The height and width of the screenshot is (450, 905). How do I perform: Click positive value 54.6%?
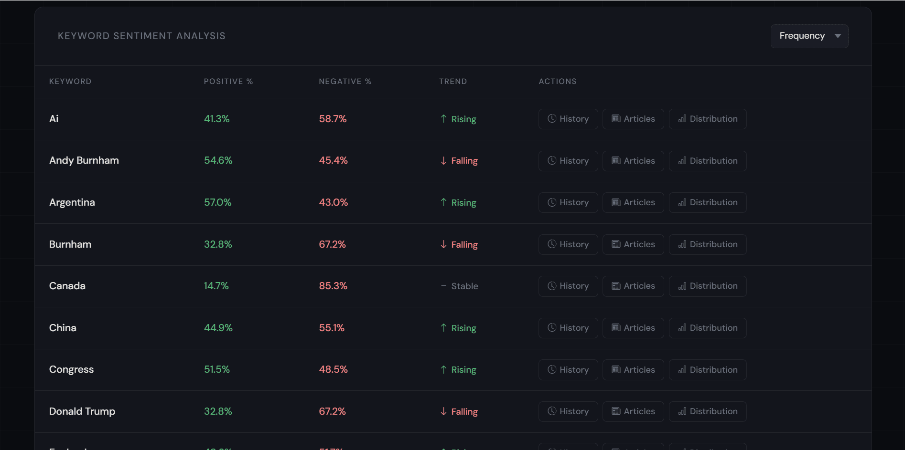tap(218, 160)
